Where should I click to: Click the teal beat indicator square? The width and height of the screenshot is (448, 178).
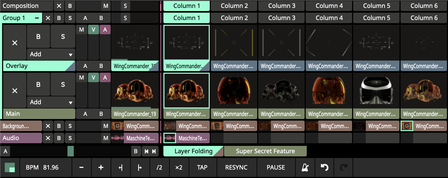10,167
